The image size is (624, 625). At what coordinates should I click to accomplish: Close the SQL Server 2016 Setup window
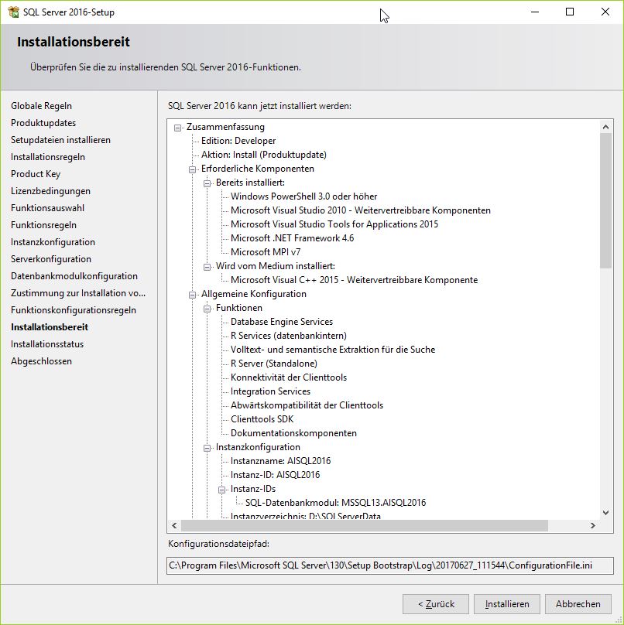click(x=605, y=12)
